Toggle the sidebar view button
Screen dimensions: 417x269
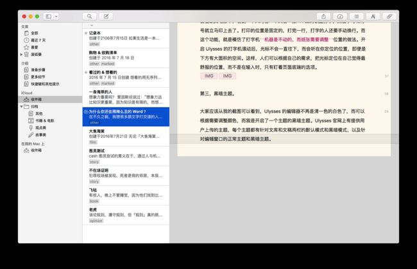(48, 17)
